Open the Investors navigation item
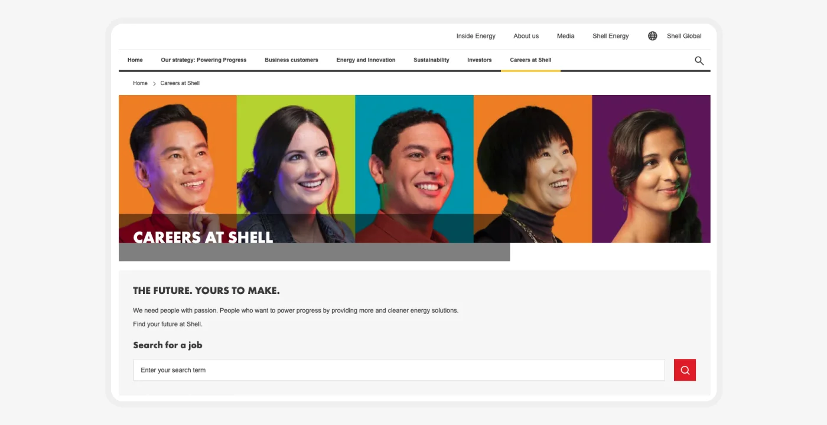 coord(479,60)
